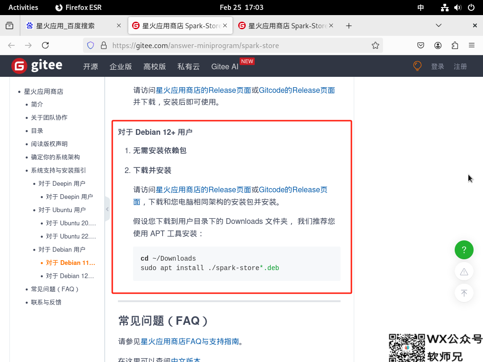Viewport: 483px width, 362px height.
Task: Jump to 目录 in sidebar
Action: click(37, 131)
